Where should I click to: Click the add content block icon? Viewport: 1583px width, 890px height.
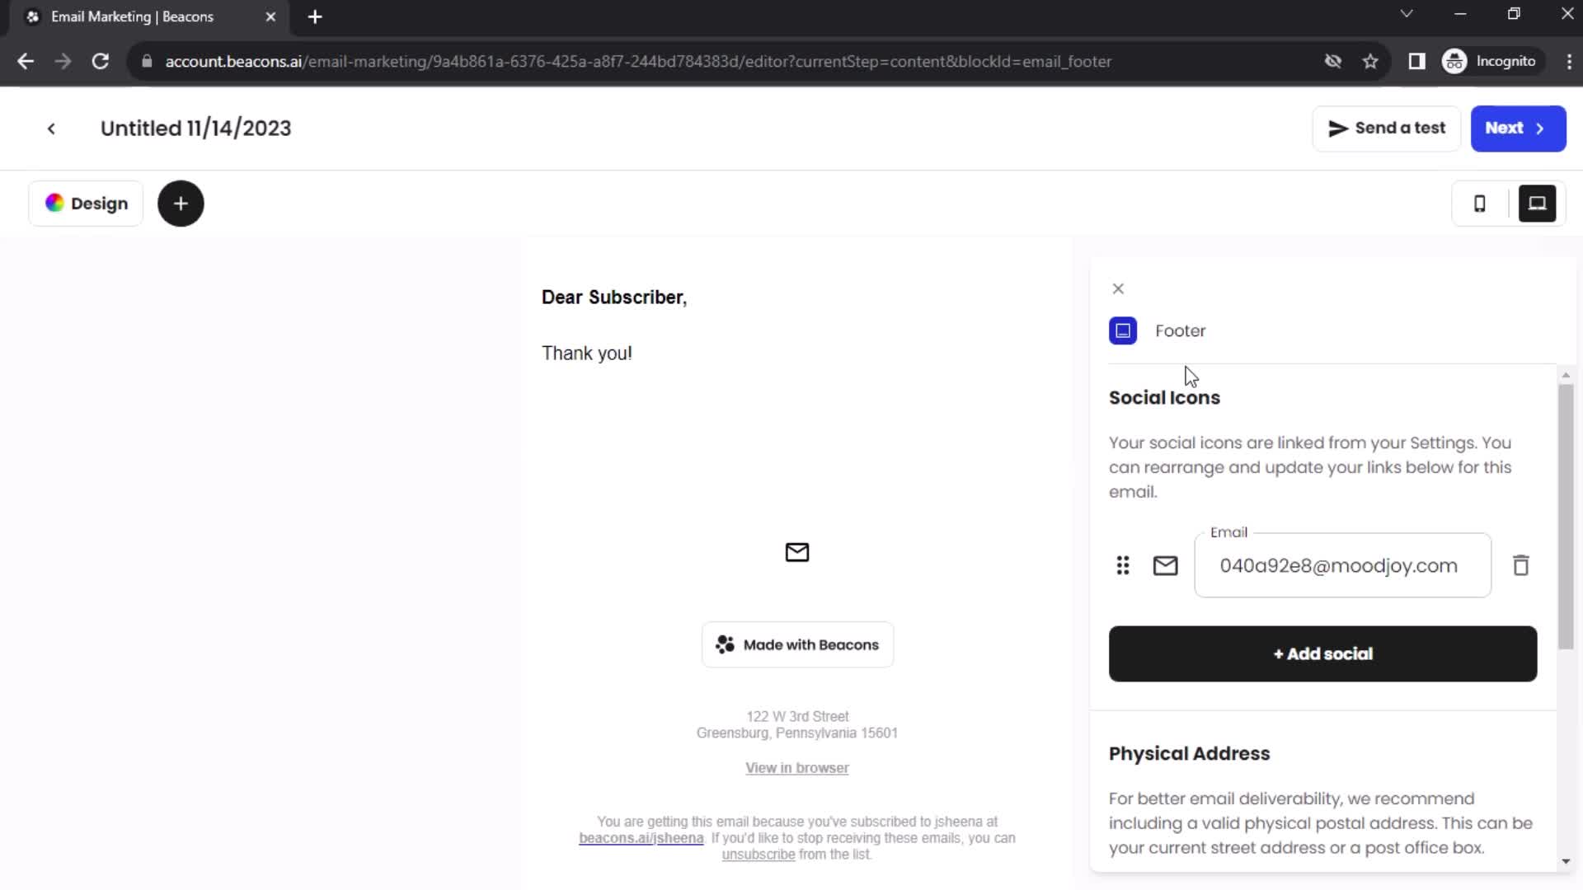181,204
